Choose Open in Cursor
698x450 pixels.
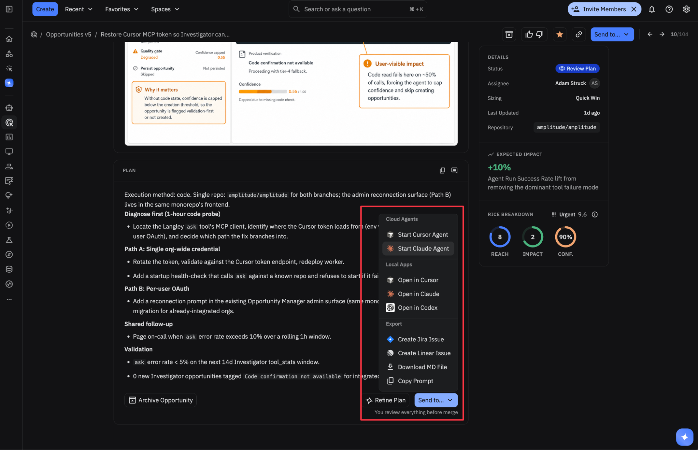[x=418, y=280]
